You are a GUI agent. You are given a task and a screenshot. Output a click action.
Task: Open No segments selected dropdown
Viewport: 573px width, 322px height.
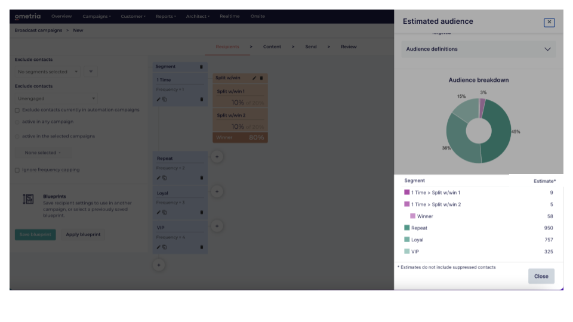click(48, 72)
